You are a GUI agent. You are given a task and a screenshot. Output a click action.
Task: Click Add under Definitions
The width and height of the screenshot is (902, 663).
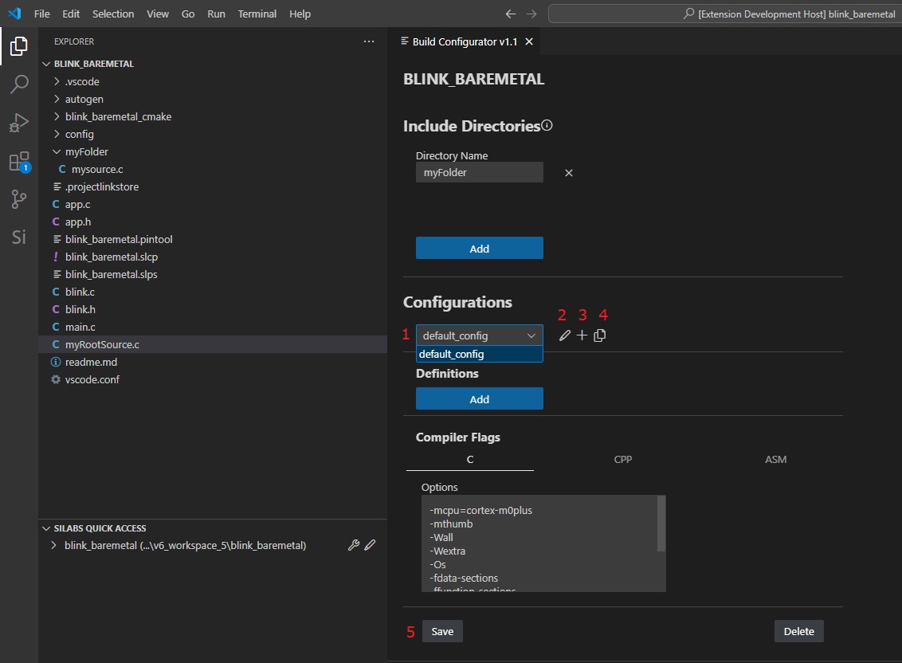[479, 398]
